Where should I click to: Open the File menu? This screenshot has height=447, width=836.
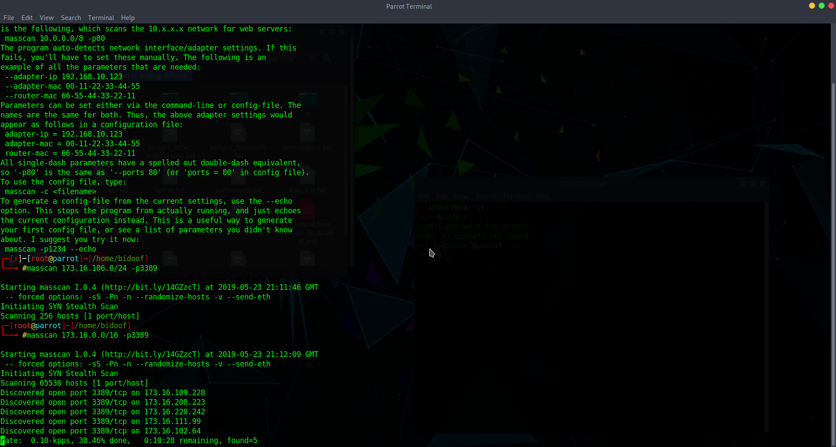(9, 18)
